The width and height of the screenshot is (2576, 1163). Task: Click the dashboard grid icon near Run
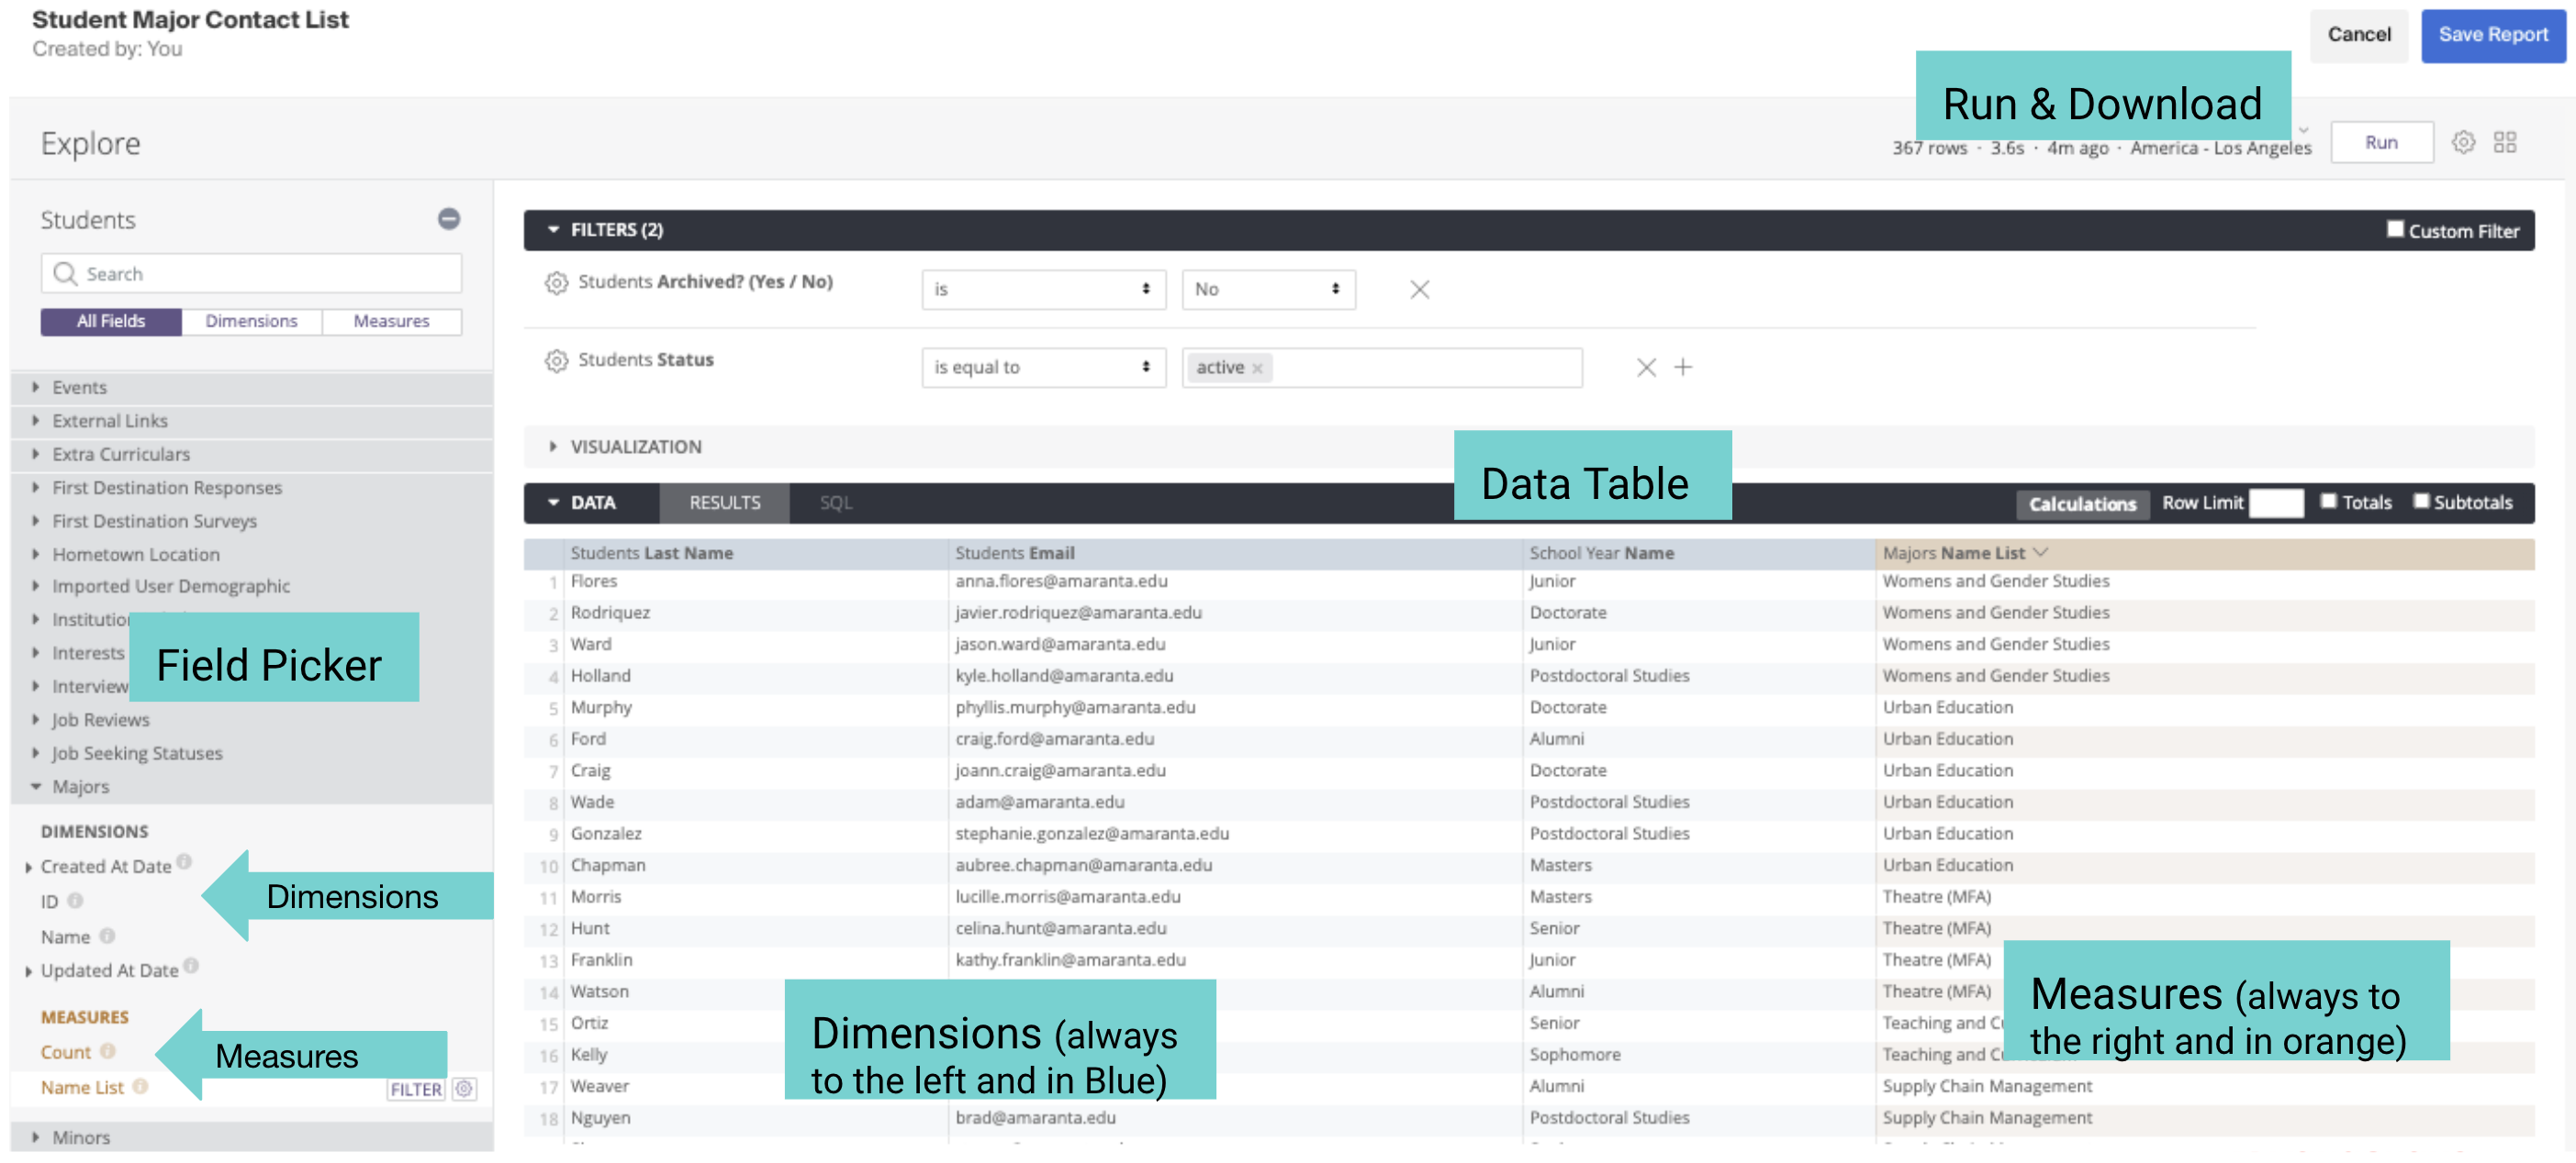[x=2504, y=143]
